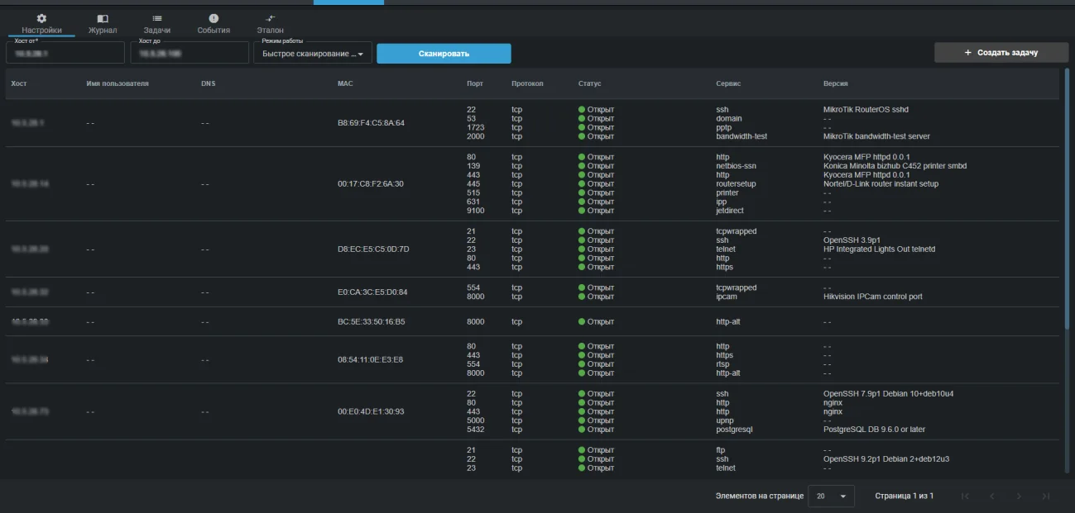Click Nortel/D-Link router instant setup version

(881, 184)
